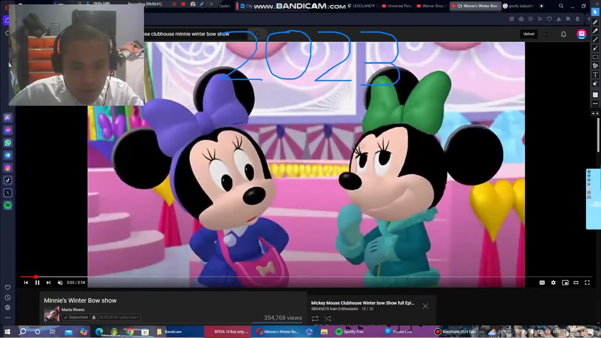Open Phone Link from taskbar
601x338 pixels.
(399, 331)
